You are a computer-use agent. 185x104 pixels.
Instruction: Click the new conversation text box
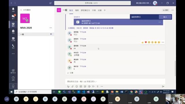coord(115,81)
